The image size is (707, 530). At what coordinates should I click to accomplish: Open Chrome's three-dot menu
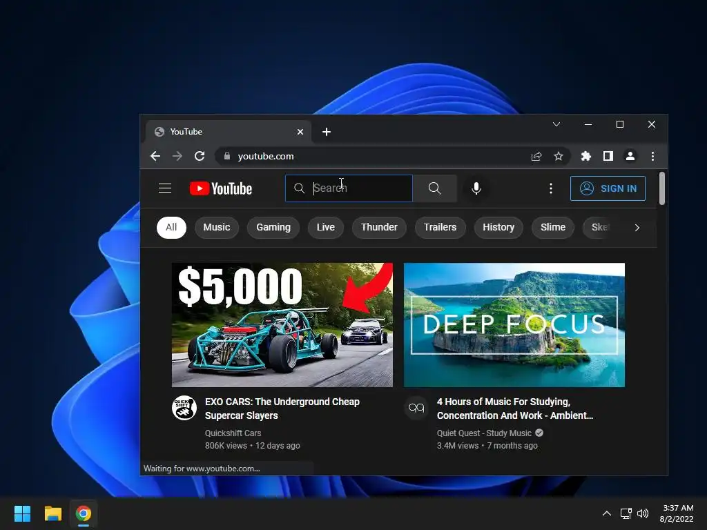click(652, 157)
